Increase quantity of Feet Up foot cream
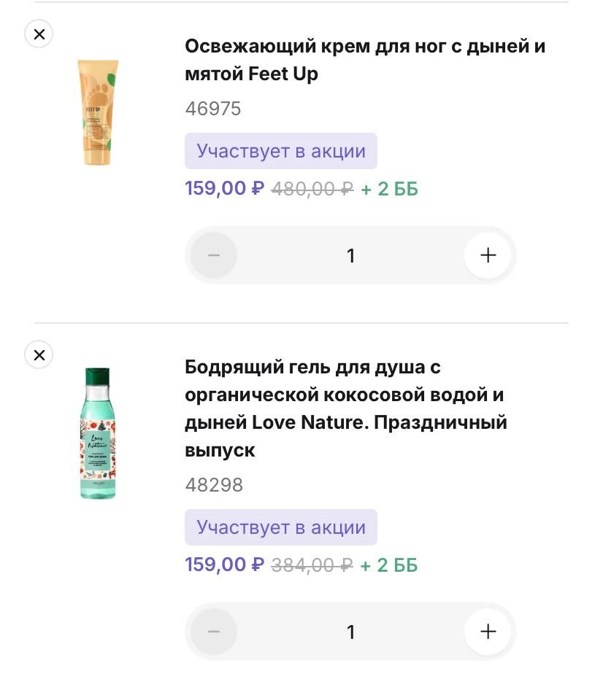603x679 pixels. click(488, 255)
